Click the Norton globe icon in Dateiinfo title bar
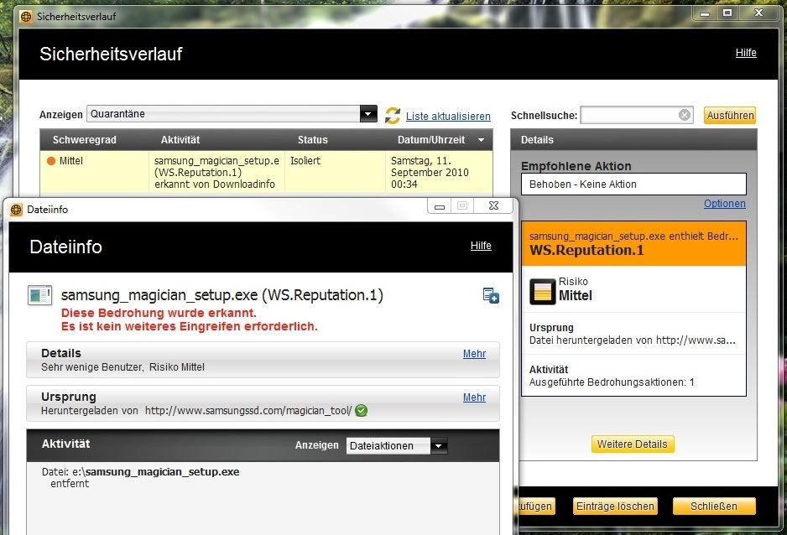The height and width of the screenshot is (535, 787). pyautogui.click(x=16, y=210)
